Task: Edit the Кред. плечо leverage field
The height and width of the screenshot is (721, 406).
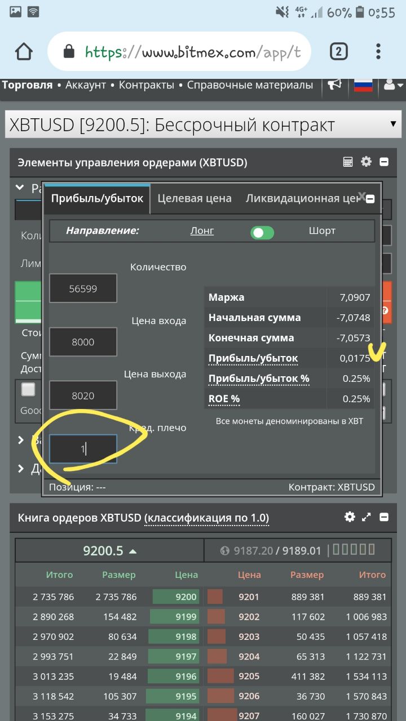Action: point(83,449)
